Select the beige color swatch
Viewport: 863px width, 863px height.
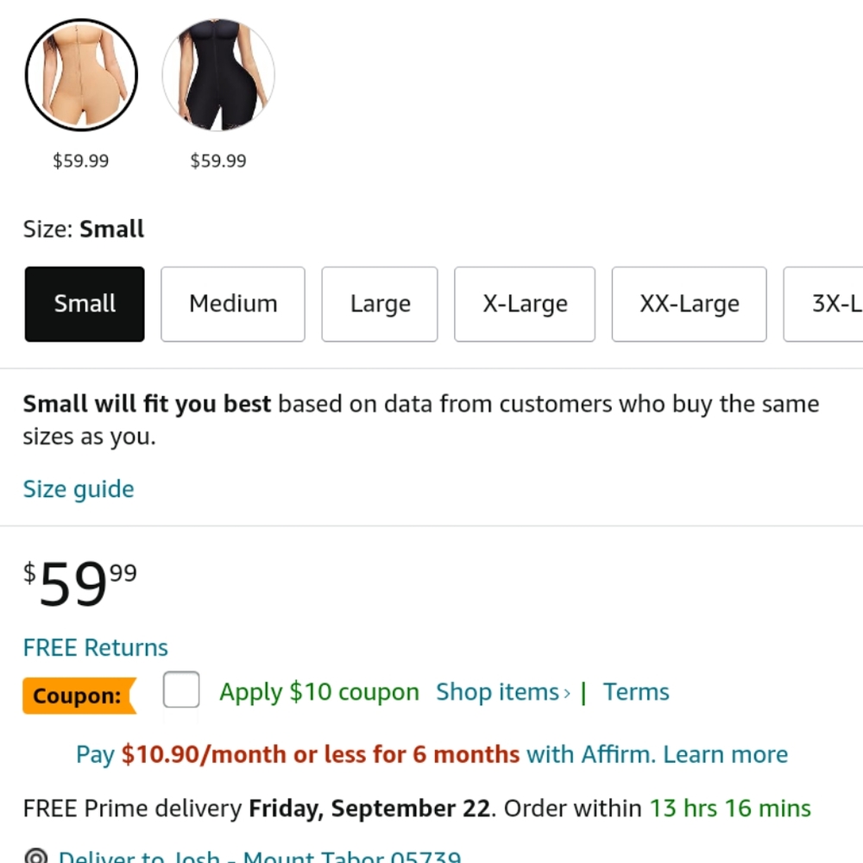pos(81,75)
